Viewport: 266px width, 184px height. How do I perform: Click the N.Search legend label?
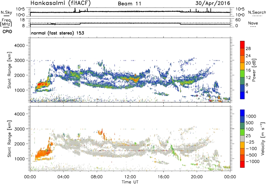pyautogui.click(x=257, y=12)
